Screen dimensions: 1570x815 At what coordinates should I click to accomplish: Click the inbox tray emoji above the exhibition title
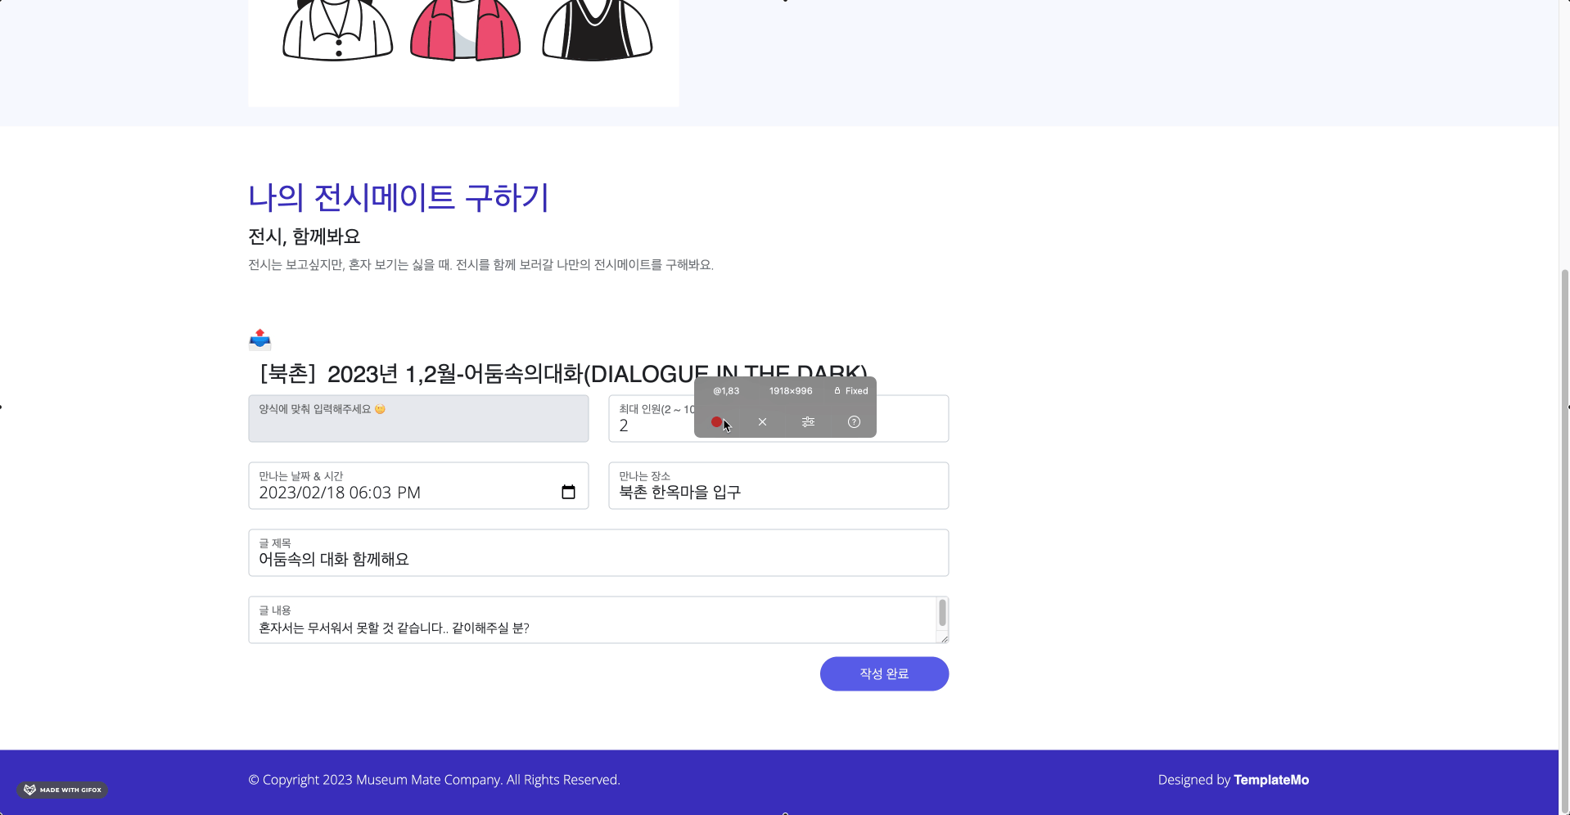[x=259, y=340]
